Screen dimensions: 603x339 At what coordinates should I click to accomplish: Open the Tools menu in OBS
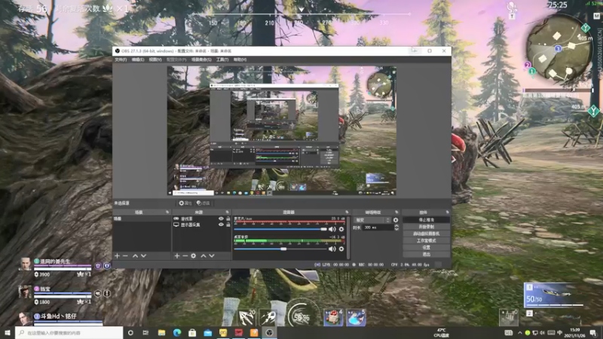222,60
